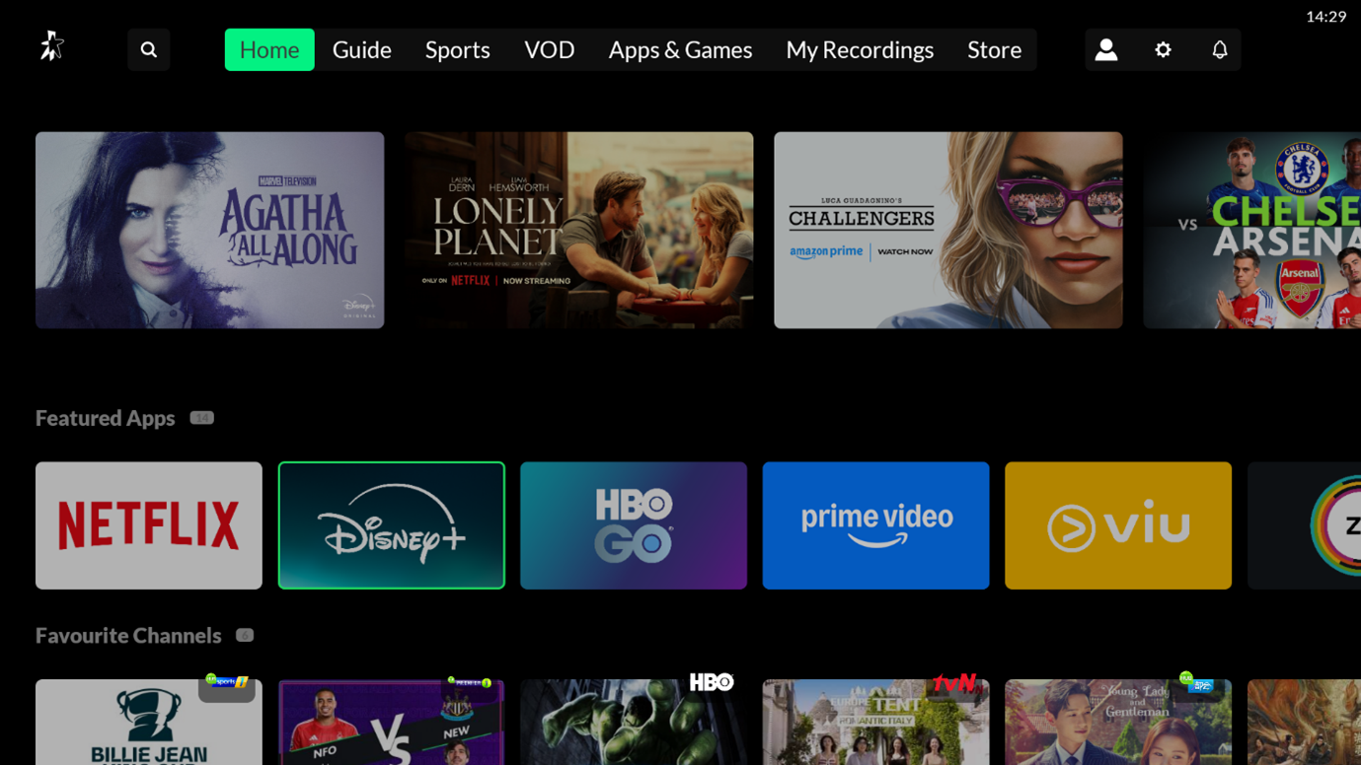Launch the Disney+ app tile
The height and width of the screenshot is (765, 1361).
392,525
